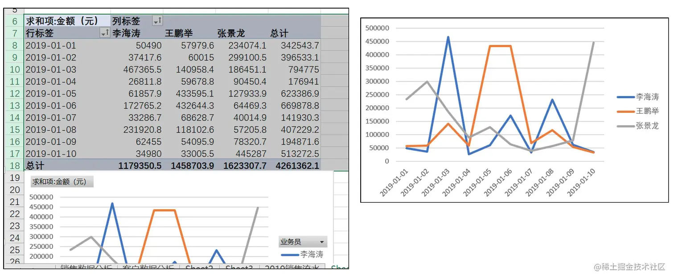Select cell with value 299100.5

click(247, 57)
